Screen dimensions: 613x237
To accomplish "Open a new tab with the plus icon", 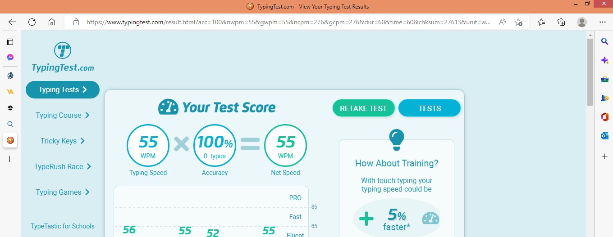I will click(10, 159).
